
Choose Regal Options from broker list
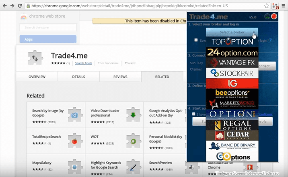[232, 125]
